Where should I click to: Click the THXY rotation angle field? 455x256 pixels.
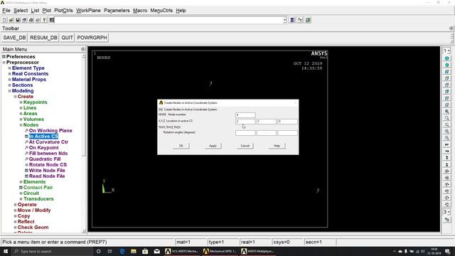tap(245, 133)
